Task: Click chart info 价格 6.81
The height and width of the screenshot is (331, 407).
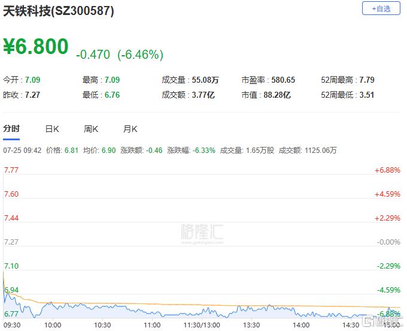Action: pos(62,151)
